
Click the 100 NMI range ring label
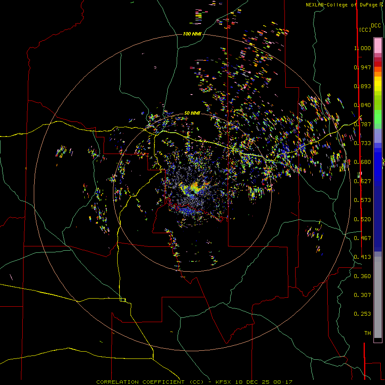pos(192,34)
